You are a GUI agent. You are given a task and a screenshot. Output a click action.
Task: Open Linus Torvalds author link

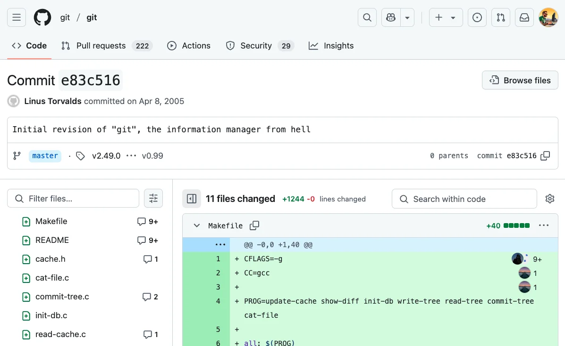(x=53, y=101)
